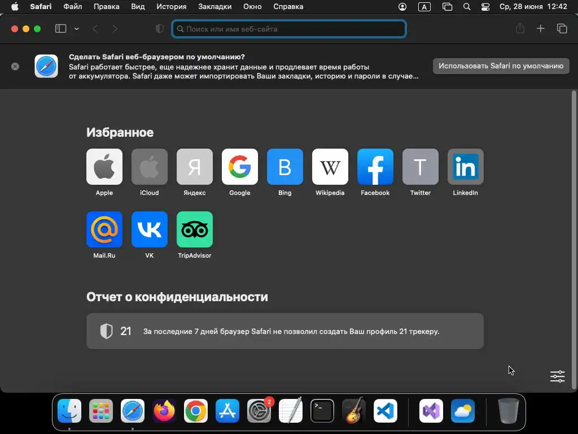Screen dimensions: 578x434
Task: Expand the sidebar tab groups dropdown arrow
Action: tap(77, 29)
